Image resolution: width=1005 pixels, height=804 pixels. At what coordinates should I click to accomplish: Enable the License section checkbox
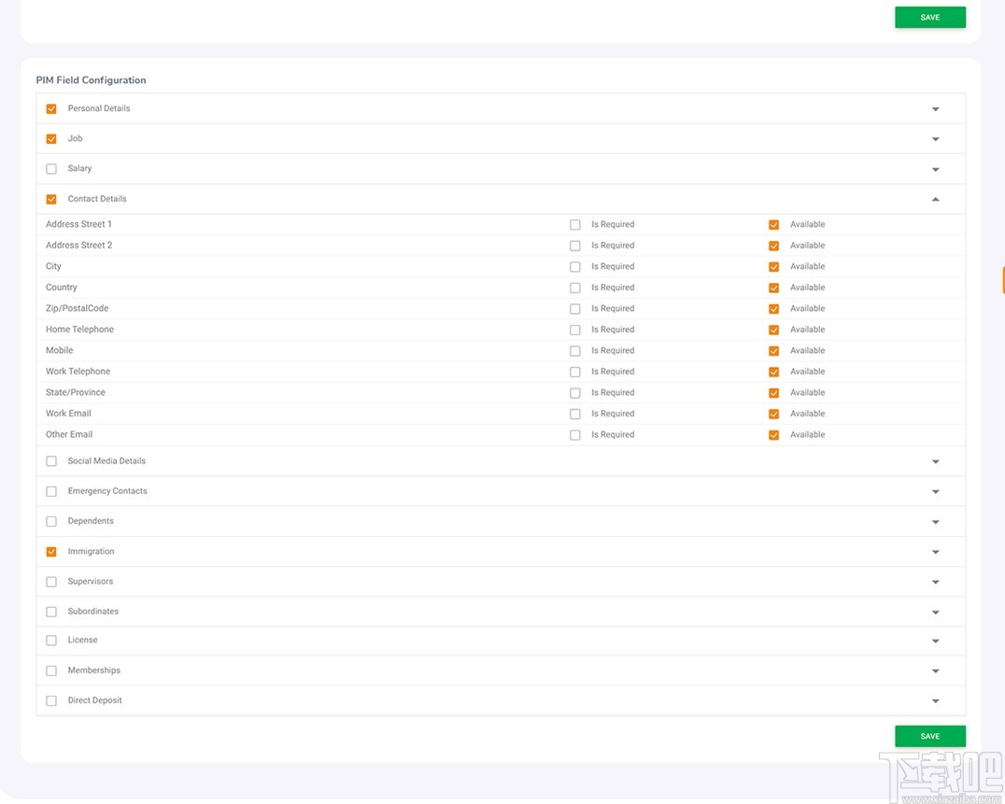coord(51,641)
